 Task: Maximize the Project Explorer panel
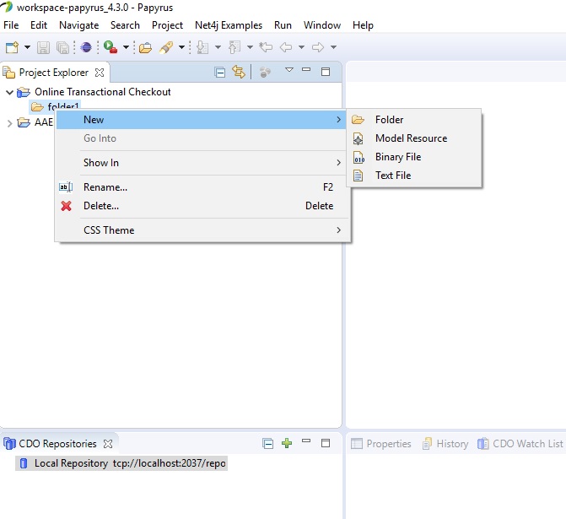326,72
